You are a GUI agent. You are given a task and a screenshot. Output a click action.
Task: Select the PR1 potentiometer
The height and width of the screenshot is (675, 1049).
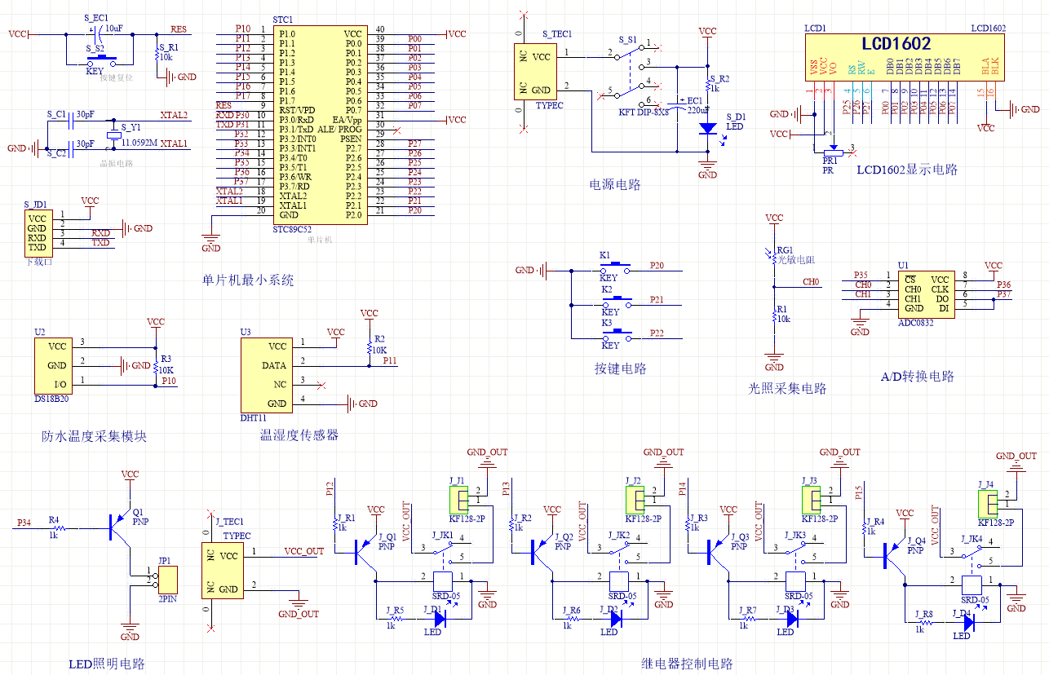(833, 152)
